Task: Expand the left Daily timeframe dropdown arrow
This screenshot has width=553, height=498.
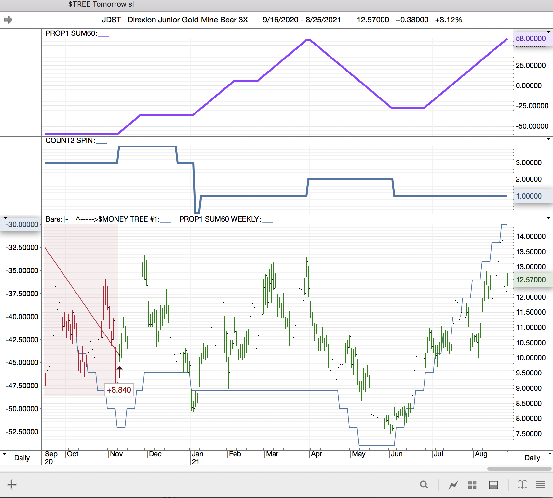Action: pyautogui.click(x=4, y=454)
